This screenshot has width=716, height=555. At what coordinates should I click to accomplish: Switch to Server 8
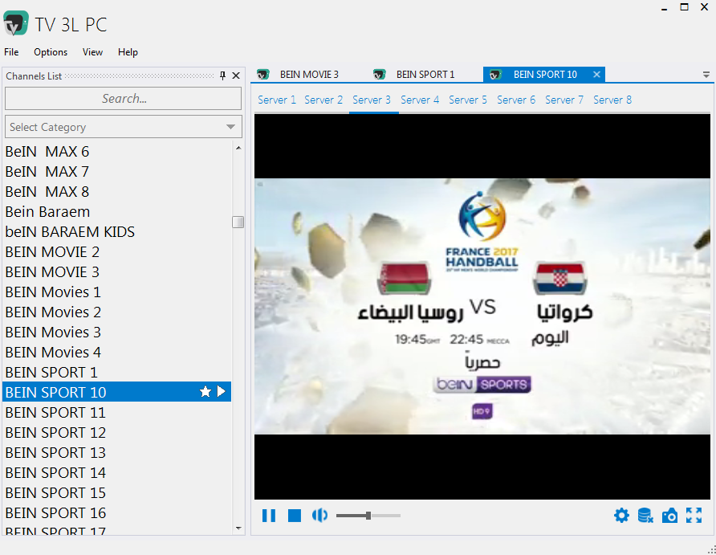pos(612,100)
